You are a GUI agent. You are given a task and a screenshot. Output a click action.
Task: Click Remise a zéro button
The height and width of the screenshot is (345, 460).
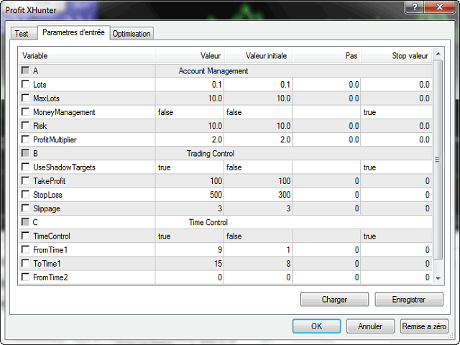[x=424, y=326]
